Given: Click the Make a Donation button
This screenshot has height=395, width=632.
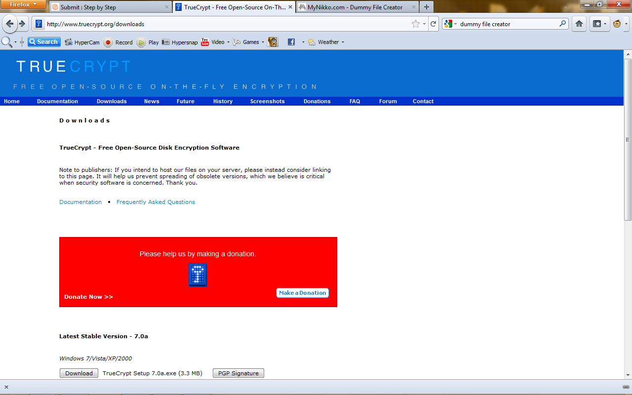Looking at the screenshot, I should pyautogui.click(x=303, y=293).
